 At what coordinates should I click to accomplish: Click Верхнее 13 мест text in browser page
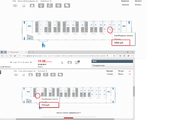click(x=115, y=71)
